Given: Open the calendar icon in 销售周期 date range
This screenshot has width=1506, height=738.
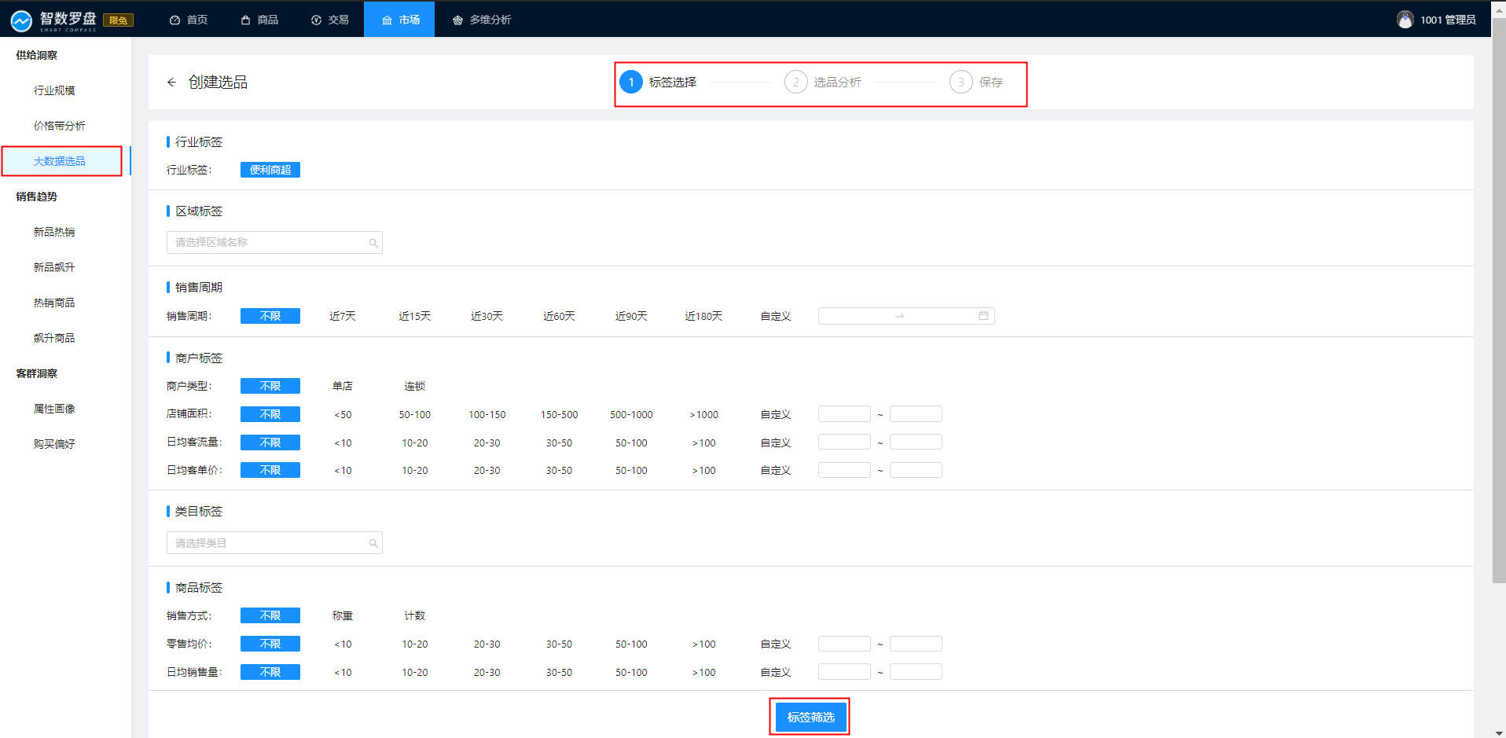Looking at the screenshot, I should tap(983, 316).
